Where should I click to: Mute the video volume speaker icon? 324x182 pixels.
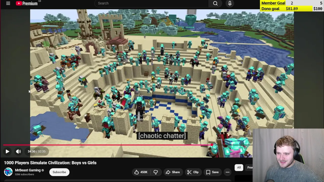tap(18, 151)
